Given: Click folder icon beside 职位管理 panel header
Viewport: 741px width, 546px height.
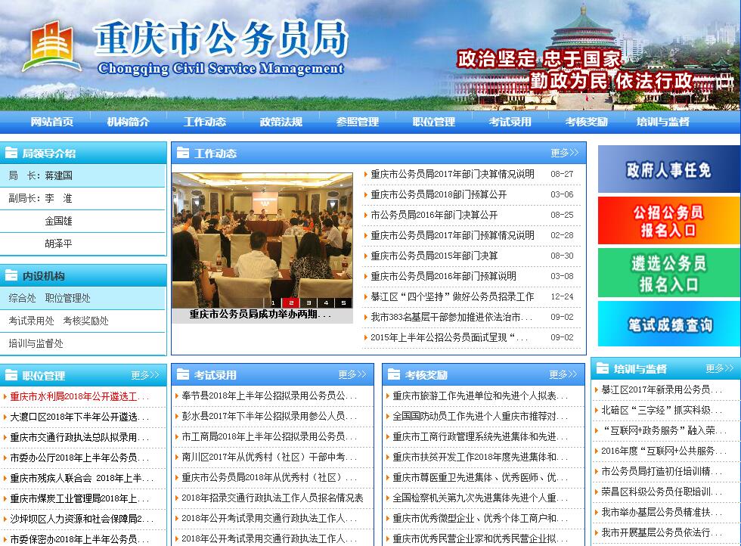Looking at the screenshot, I should click(x=11, y=375).
